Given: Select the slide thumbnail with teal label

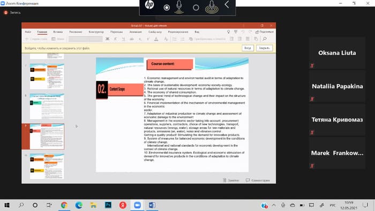Looking at the screenshot, I should pyautogui.click(x=47, y=107).
